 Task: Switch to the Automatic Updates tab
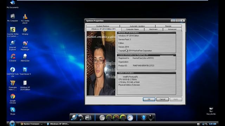pyautogui.click(x=137, y=26)
